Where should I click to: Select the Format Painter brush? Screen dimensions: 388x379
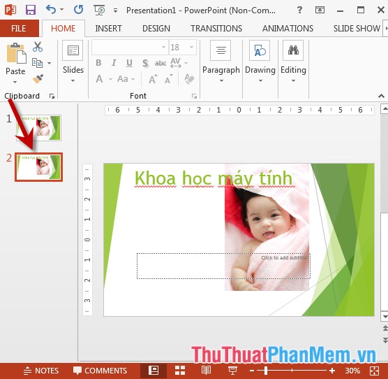pos(38,79)
